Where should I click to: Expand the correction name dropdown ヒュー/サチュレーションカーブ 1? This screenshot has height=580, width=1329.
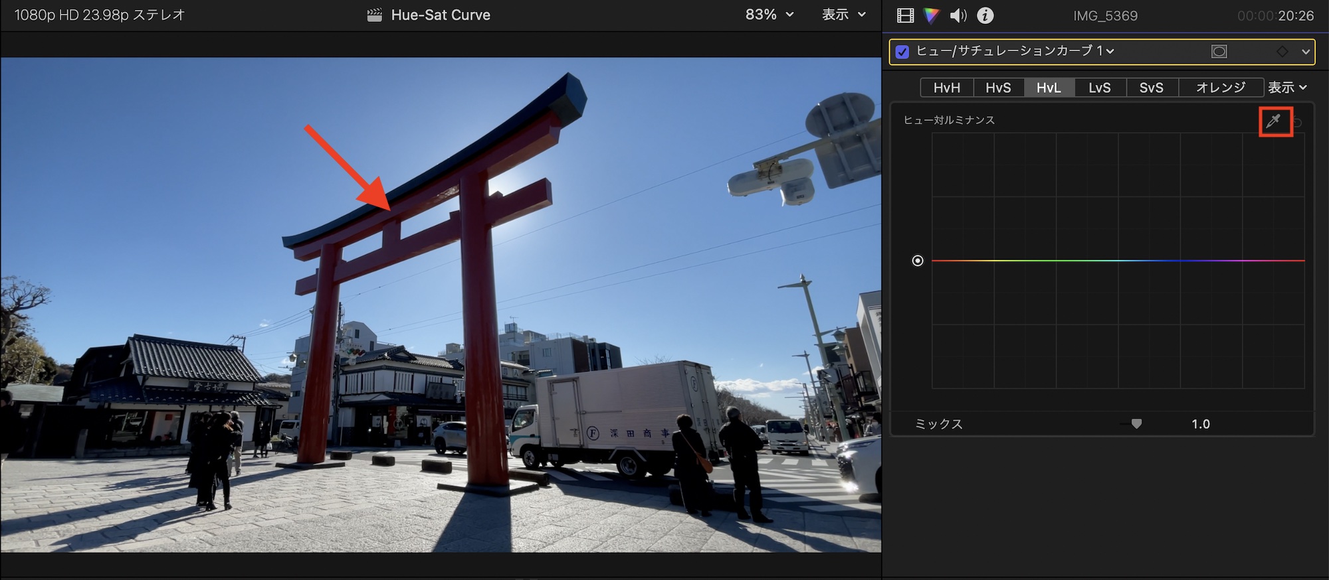tap(1015, 51)
